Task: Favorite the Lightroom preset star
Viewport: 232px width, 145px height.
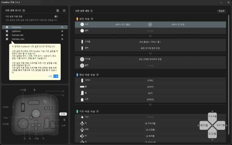Action: [x=62, y=31]
